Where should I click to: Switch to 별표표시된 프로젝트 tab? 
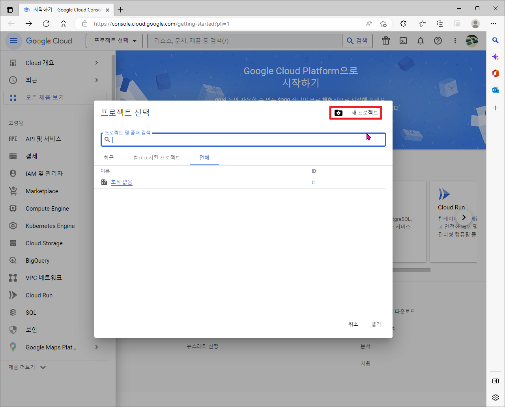pyautogui.click(x=157, y=158)
